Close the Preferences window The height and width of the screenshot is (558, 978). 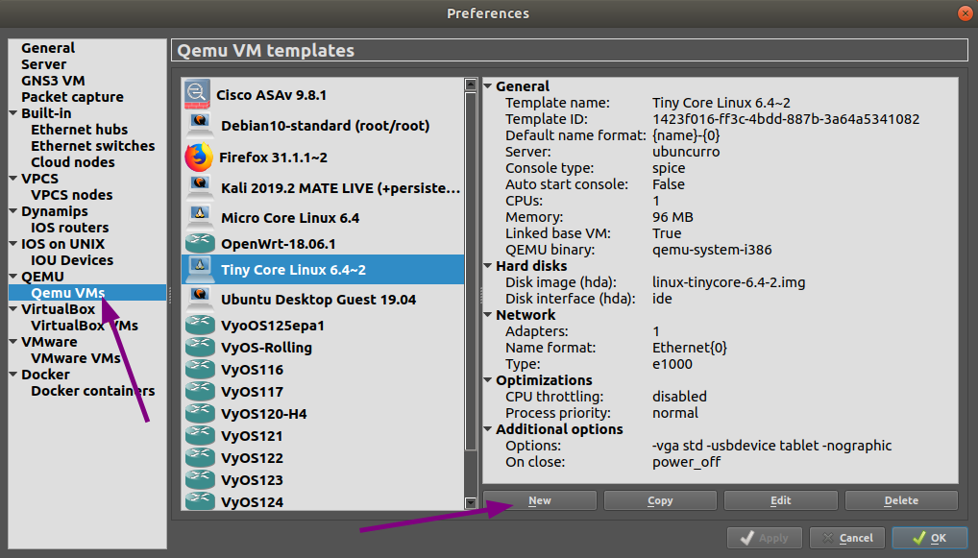(x=963, y=13)
